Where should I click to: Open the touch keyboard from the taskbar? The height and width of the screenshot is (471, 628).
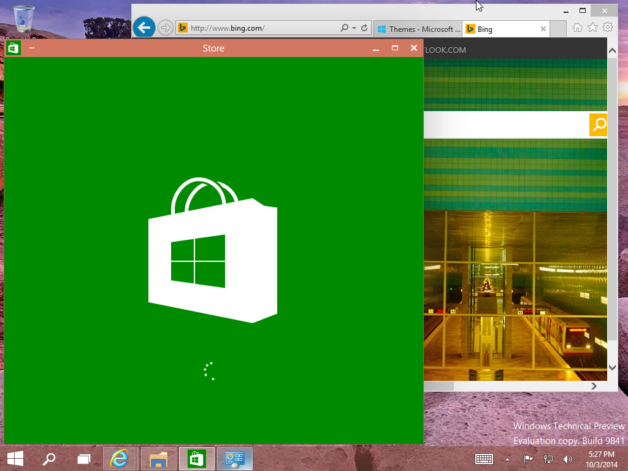(x=484, y=459)
